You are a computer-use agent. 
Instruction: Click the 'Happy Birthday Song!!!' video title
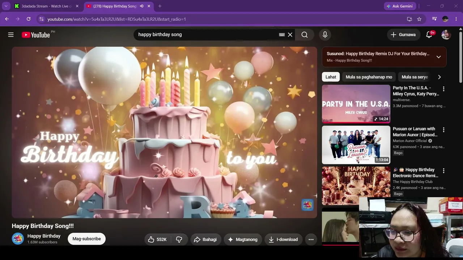tap(43, 226)
